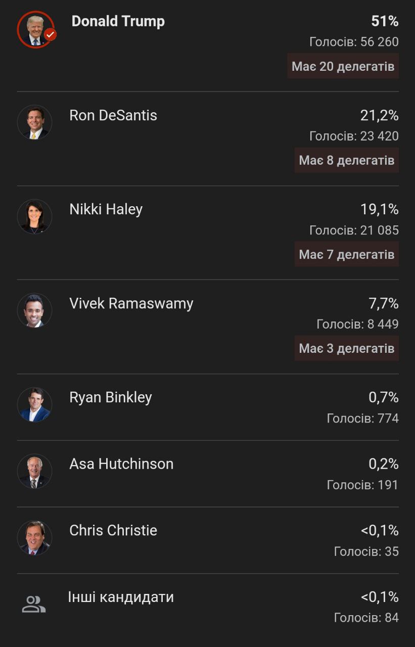This screenshot has height=647, width=415.
Task: Open Ron DeSantis's avatar photo
Action: click(x=34, y=122)
